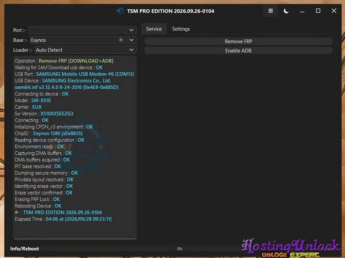Screen dimensions: 345x258
Task: Close the TSM Pro window
Action: pos(334,11)
